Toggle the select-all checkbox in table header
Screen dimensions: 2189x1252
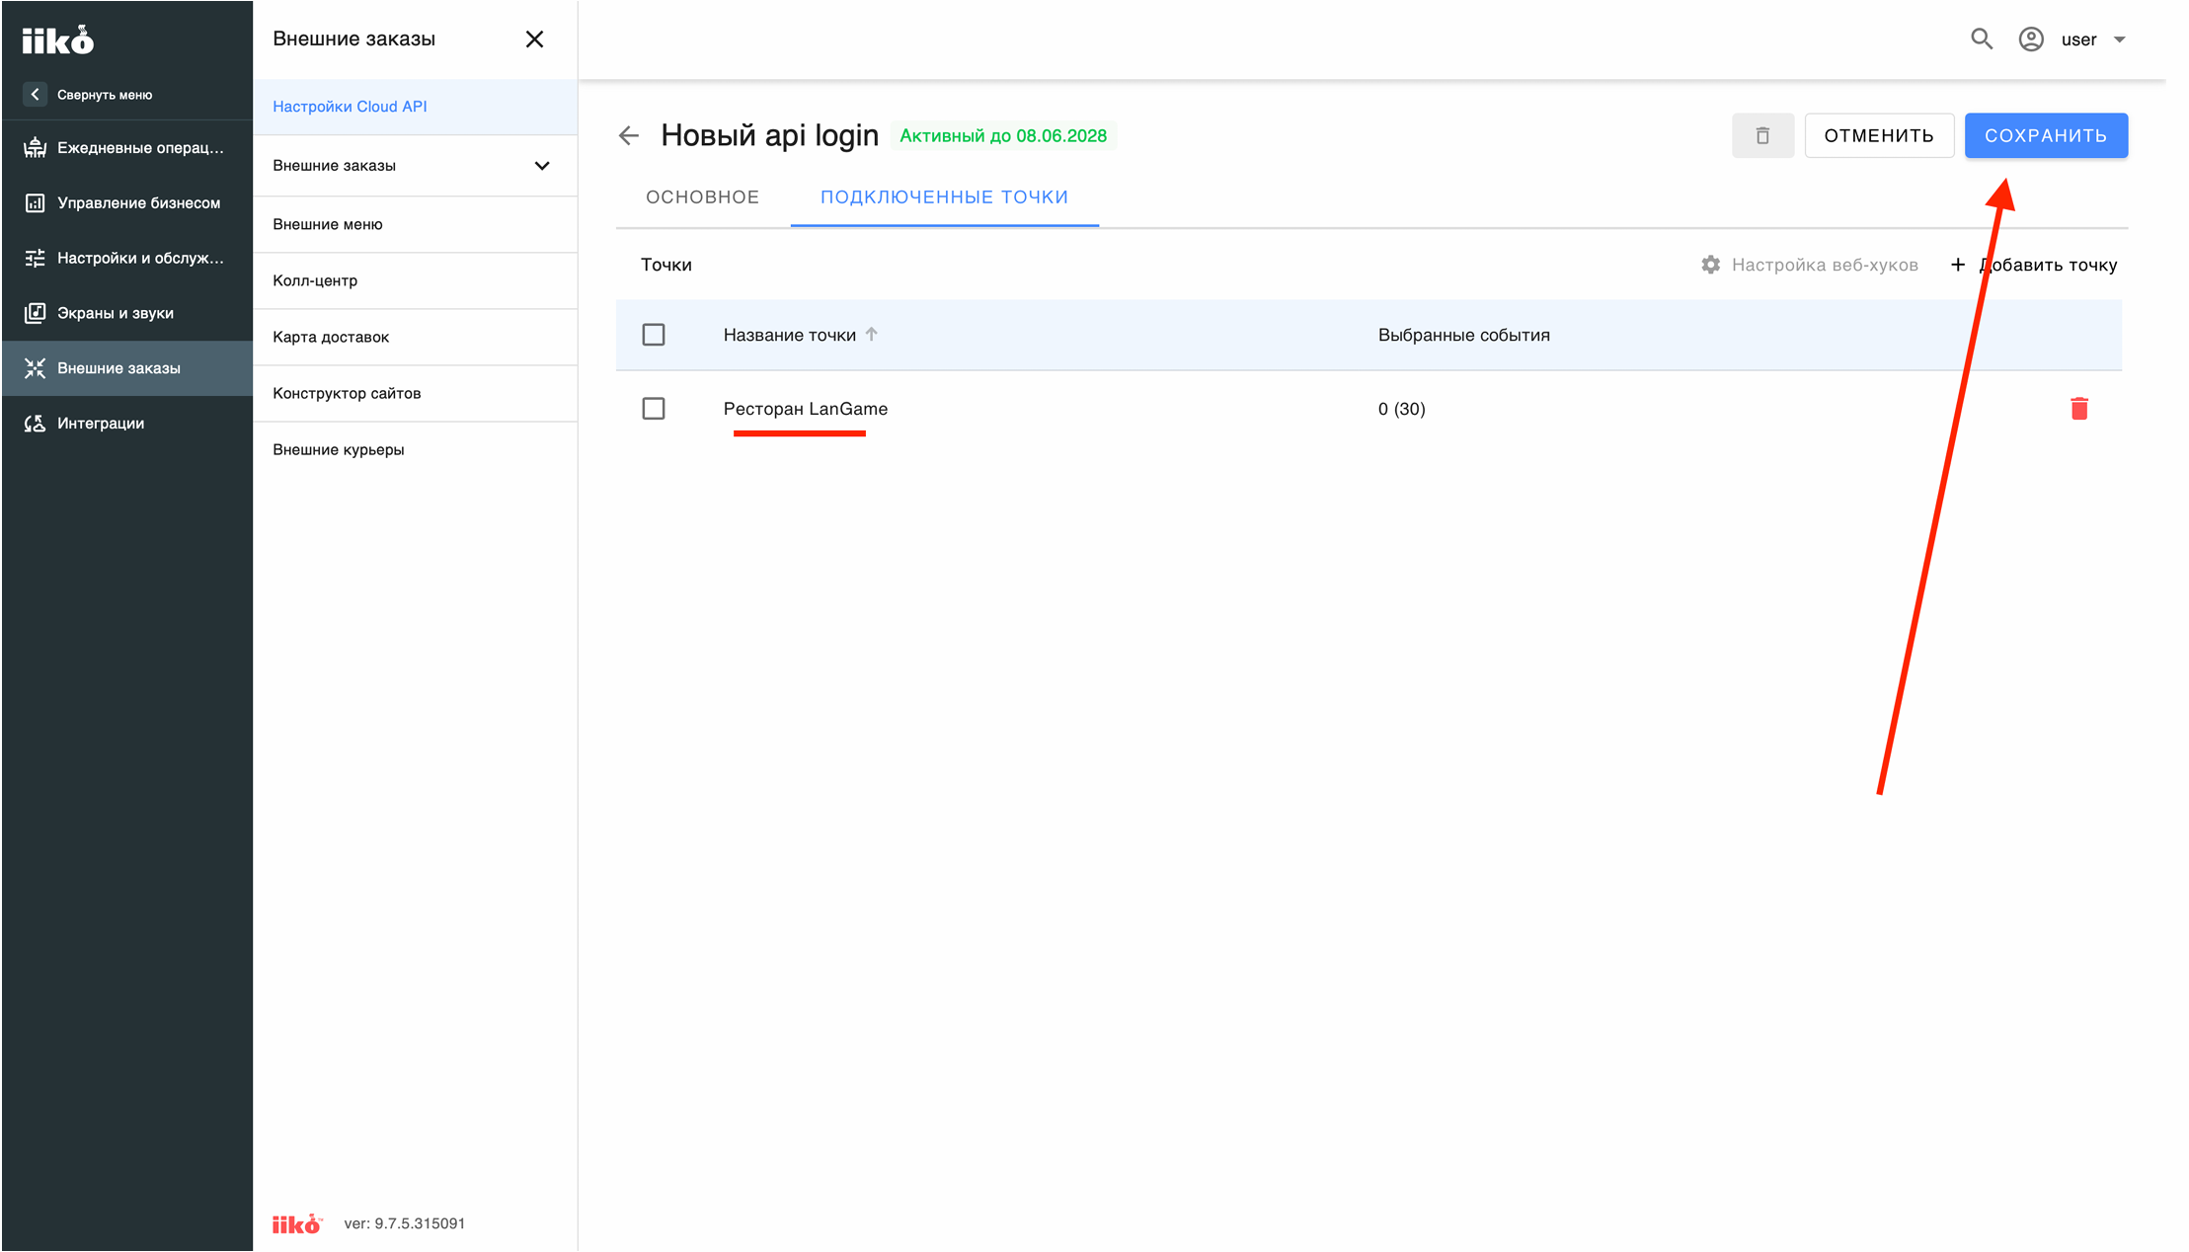pos(654,335)
